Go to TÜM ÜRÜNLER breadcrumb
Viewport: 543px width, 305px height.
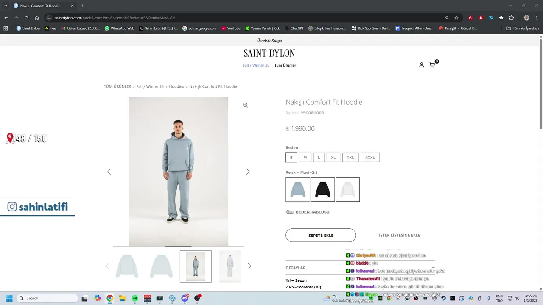pos(118,86)
